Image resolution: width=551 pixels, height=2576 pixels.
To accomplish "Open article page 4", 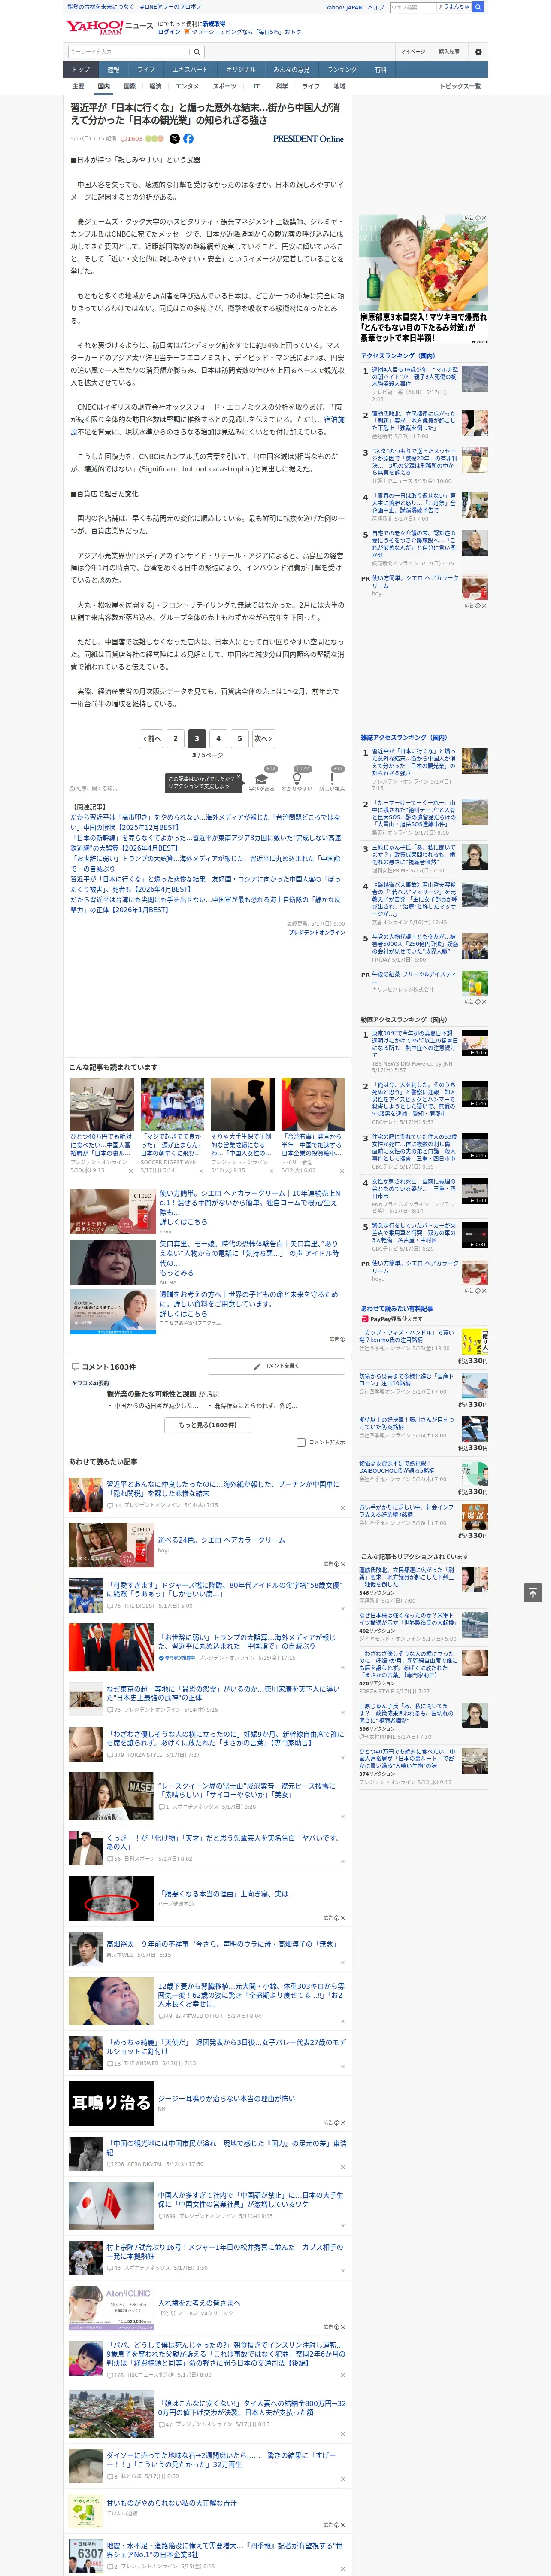I will (x=218, y=739).
